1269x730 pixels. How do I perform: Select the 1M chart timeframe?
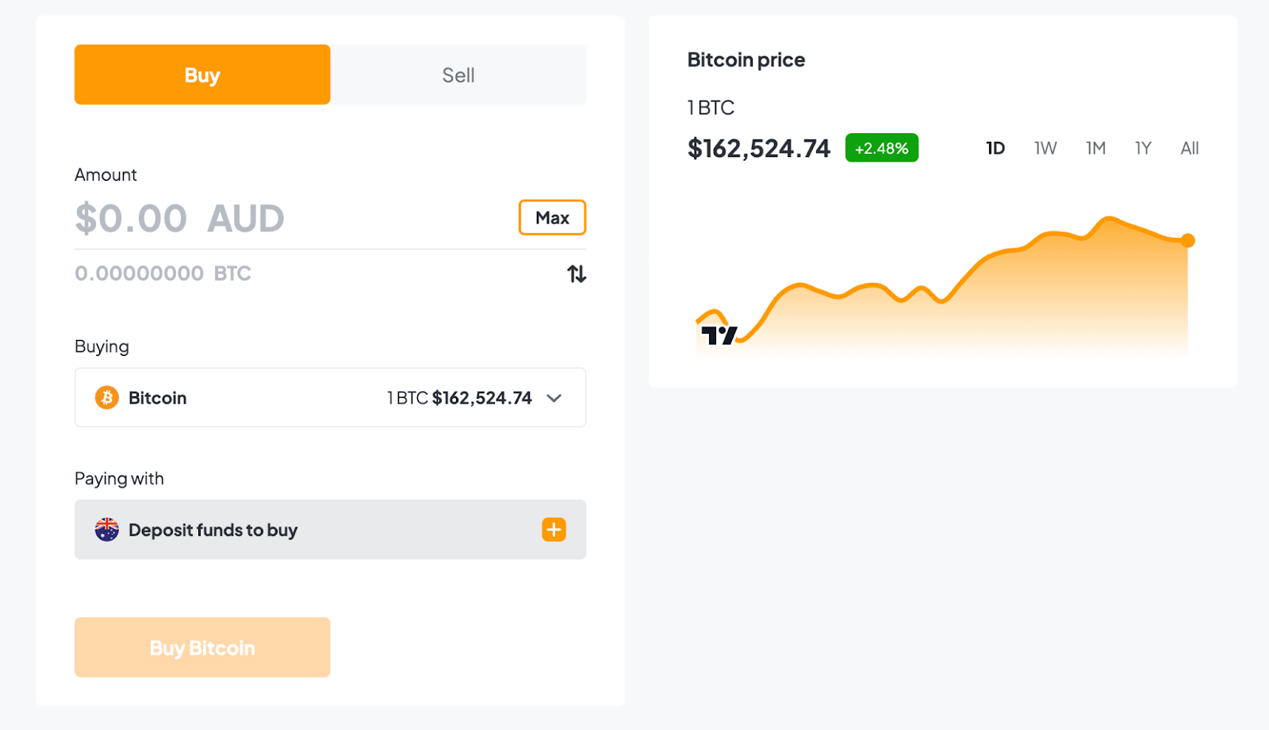(x=1095, y=147)
